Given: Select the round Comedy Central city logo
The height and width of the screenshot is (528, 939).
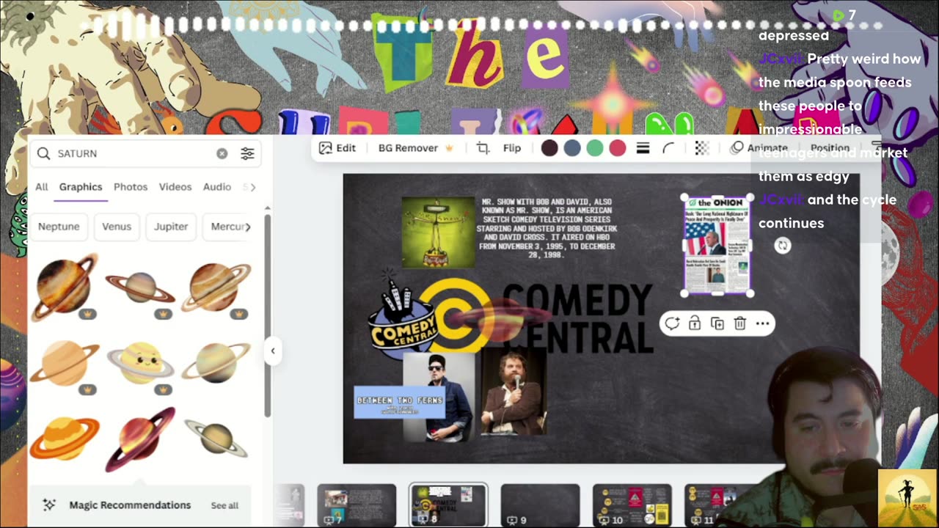Looking at the screenshot, I should 402,320.
